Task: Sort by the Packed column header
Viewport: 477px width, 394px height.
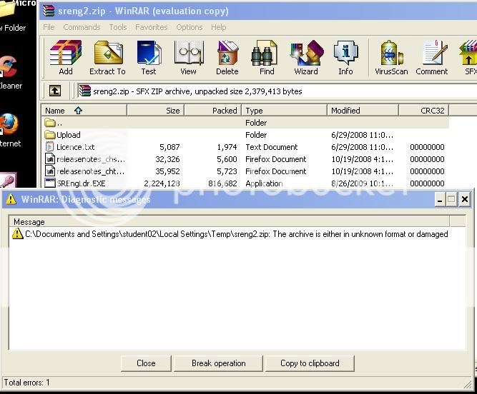Action: tap(212, 111)
